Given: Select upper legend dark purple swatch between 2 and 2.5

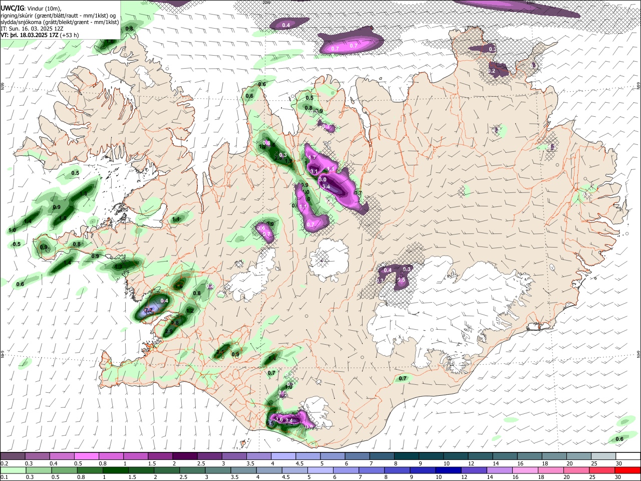Looking at the screenshot, I should coord(185,456).
